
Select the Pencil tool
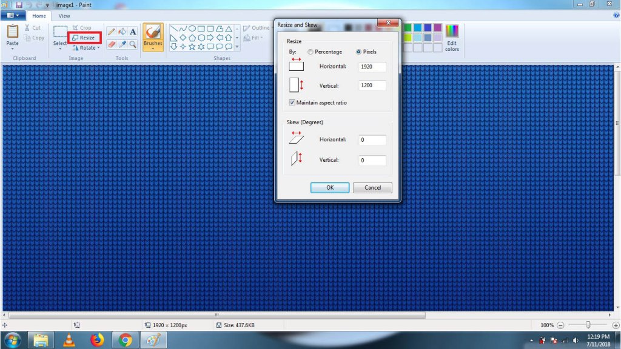pyautogui.click(x=112, y=32)
